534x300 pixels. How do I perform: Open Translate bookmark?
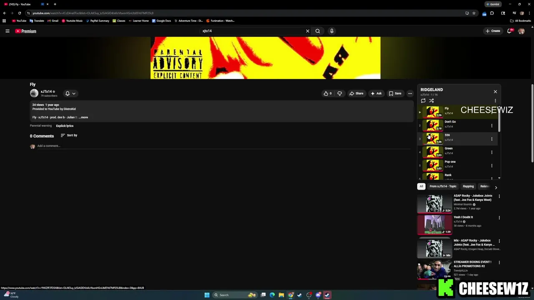pyautogui.click(x=37, y=20)
